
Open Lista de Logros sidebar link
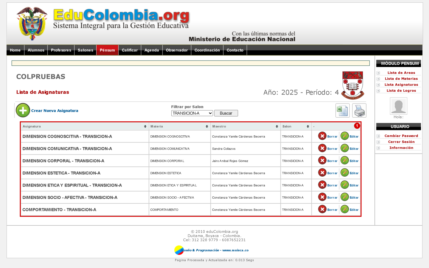click(401, 91)
